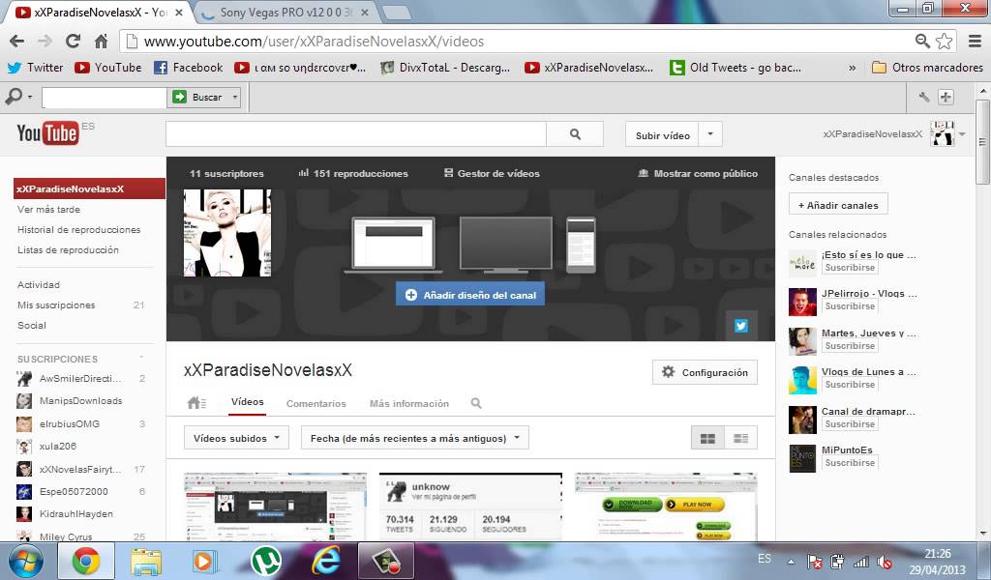Open the Vídeos subidos dropdown
Viewport: 991px width, 580px height.
236,438
